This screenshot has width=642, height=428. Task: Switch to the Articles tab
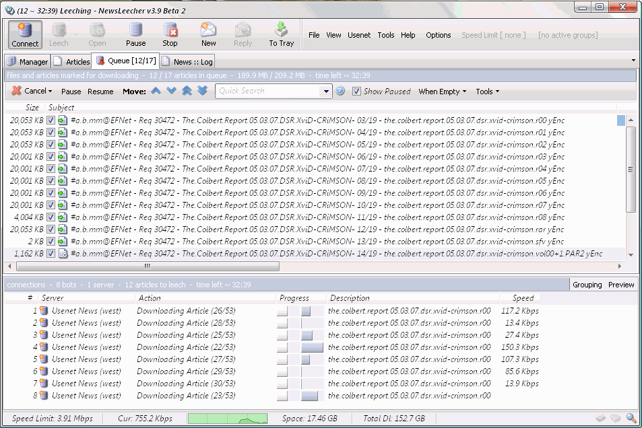click(x=71, y=62)
